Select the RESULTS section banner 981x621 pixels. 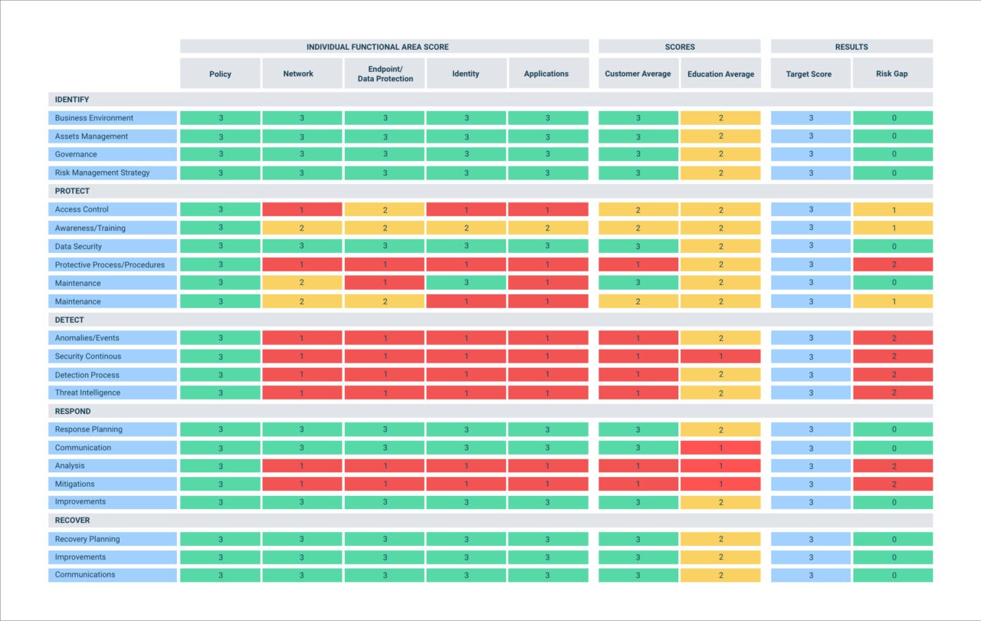(851, 46)
